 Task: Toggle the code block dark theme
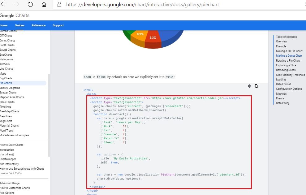249,86
